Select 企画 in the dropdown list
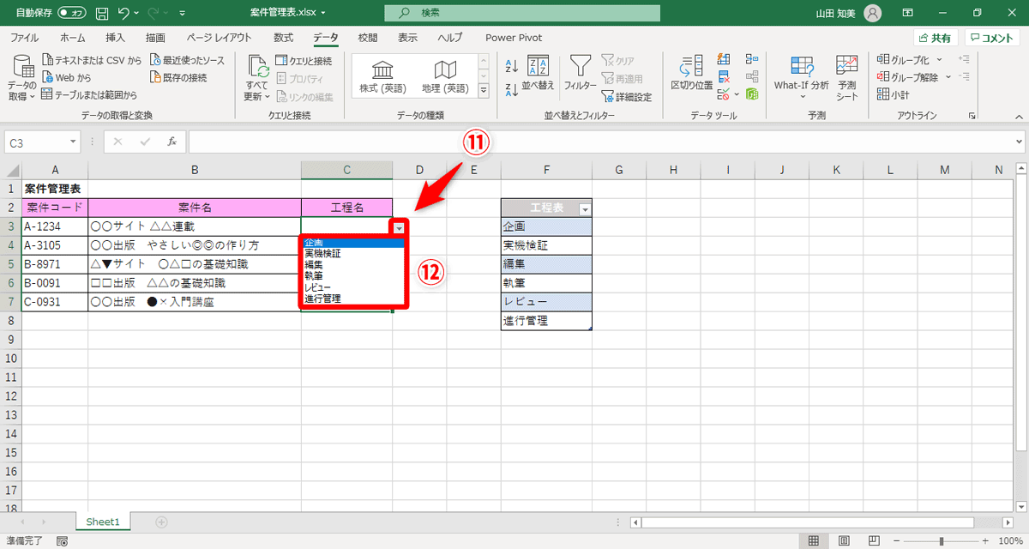 point(353,243)
